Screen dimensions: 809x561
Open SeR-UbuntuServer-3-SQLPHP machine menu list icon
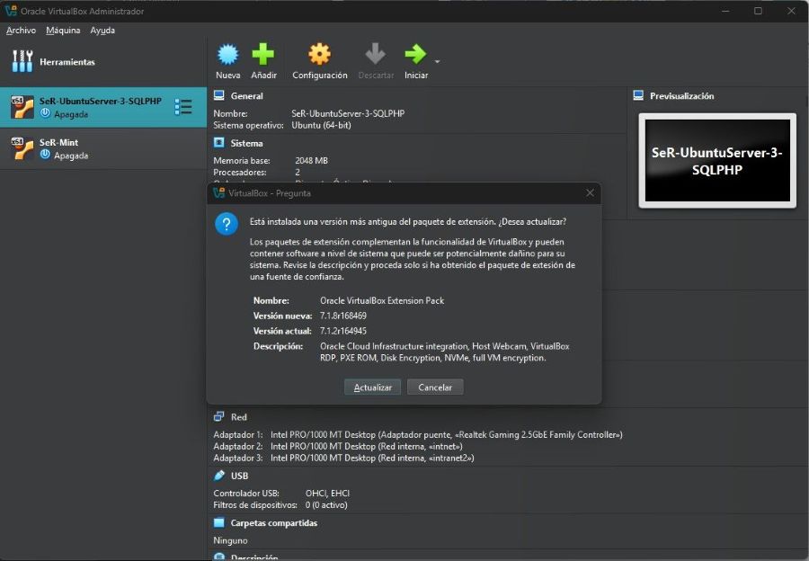(183, 107)
